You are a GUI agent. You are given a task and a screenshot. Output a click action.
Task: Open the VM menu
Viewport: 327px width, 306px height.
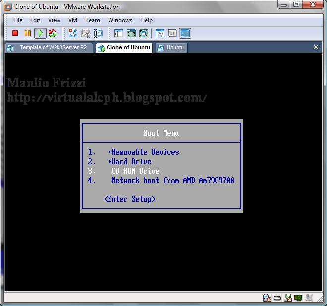click(x=73, y=20)
